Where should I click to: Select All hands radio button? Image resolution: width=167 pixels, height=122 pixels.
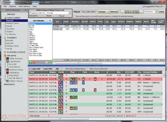[x=54, y=69]
